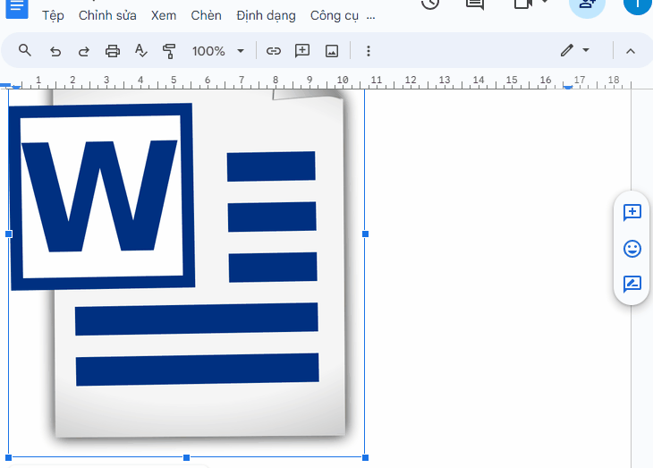This screenshot has width=653, height=468.
Task: Click the left indent marker on ruler
Action: point(16,88)
